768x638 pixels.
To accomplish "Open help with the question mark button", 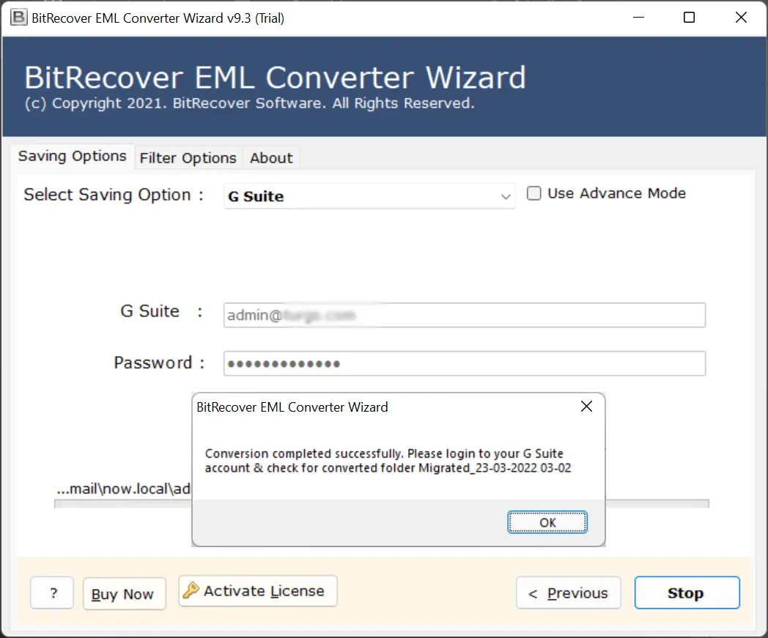I will pyautogui.click(x=52, y=593).
